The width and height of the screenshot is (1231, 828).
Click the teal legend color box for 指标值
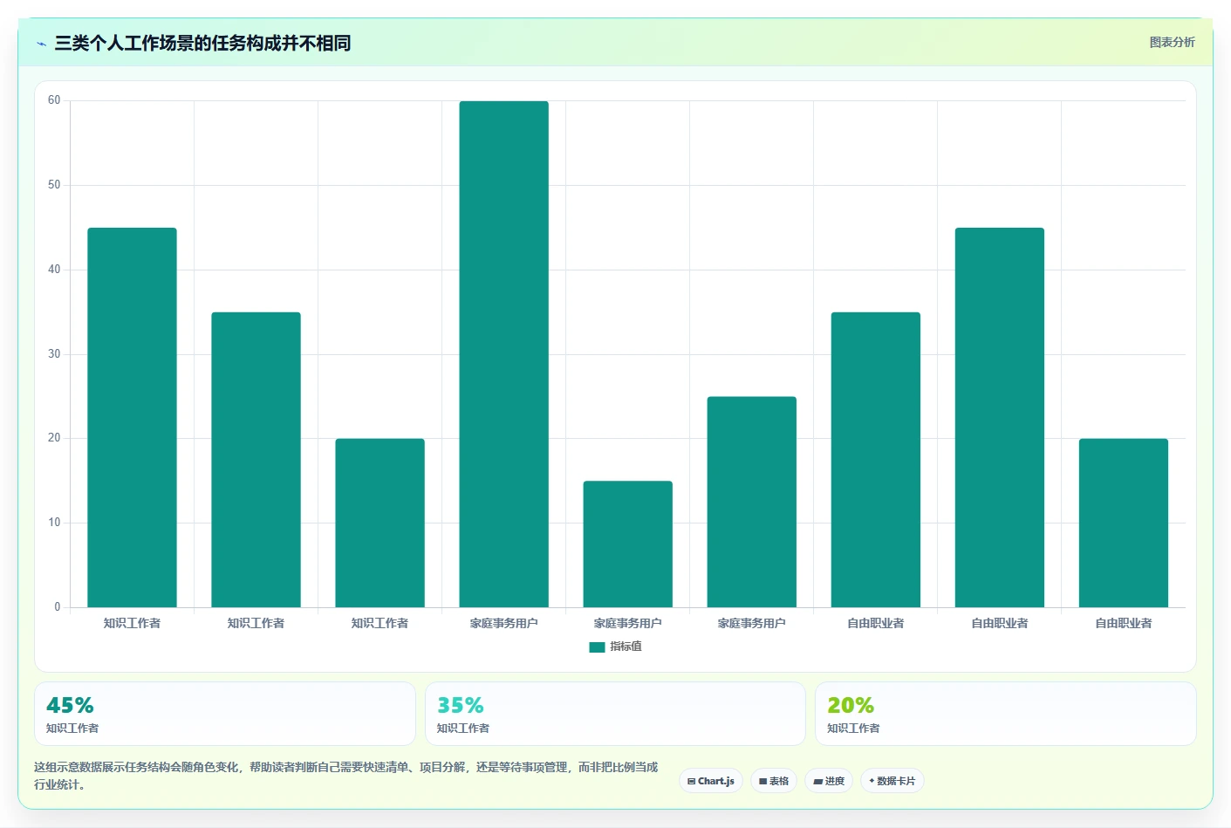coord(597,647)
